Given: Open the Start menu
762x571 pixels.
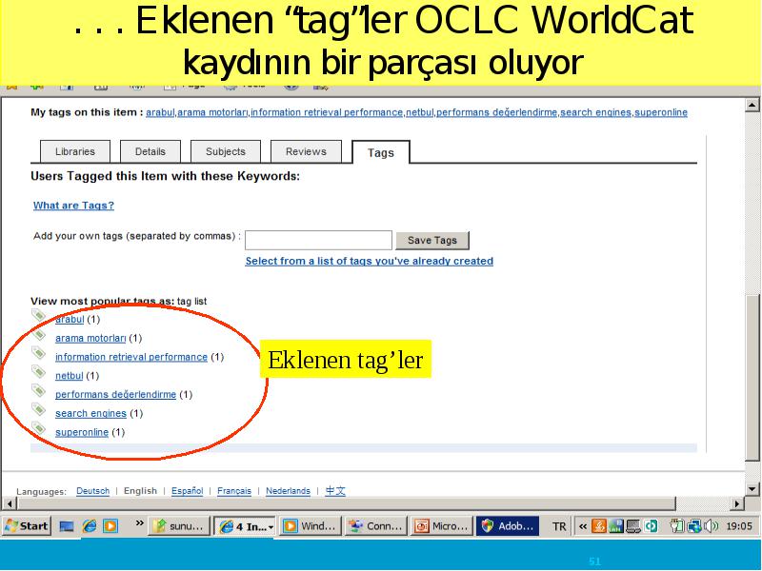Looking at the screenshot, I should [27, 526].
